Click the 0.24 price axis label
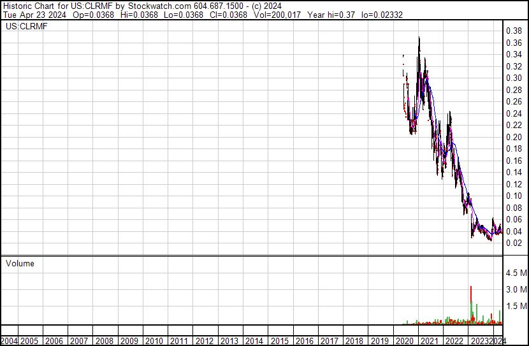This screenshot has width=529, height=346. [x=514, y=113]
